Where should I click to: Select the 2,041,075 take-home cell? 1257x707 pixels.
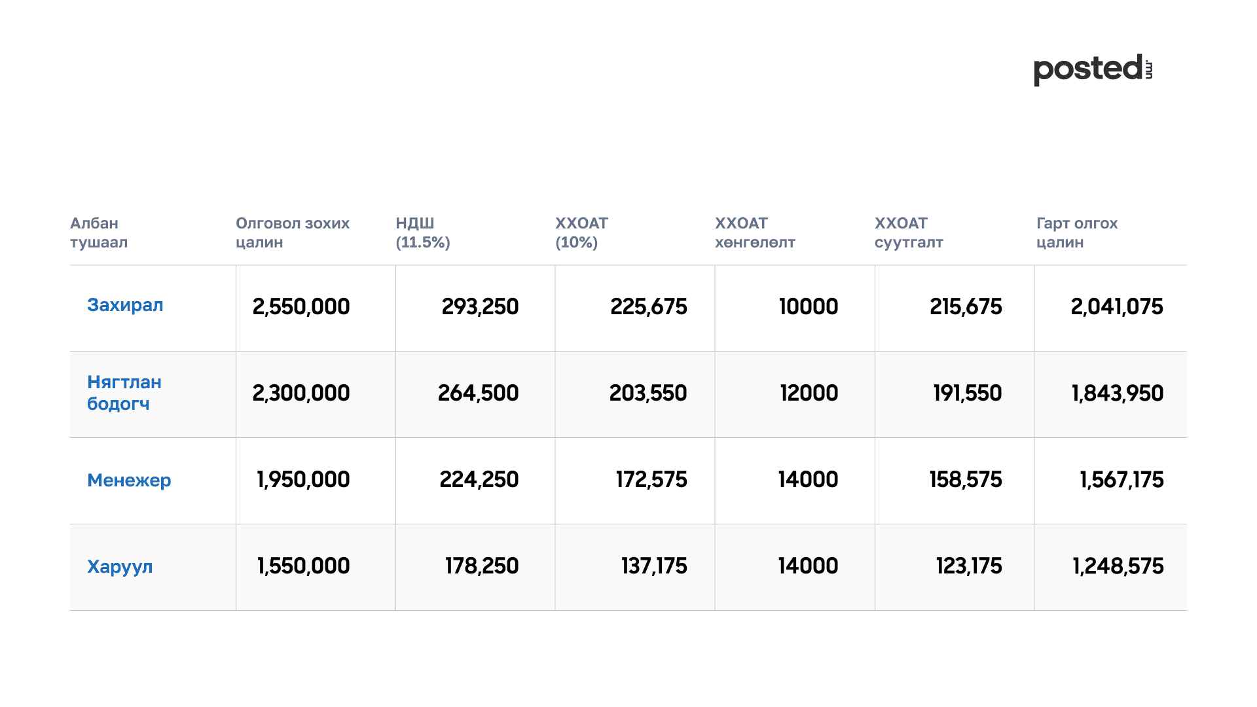coord(1117,306)
